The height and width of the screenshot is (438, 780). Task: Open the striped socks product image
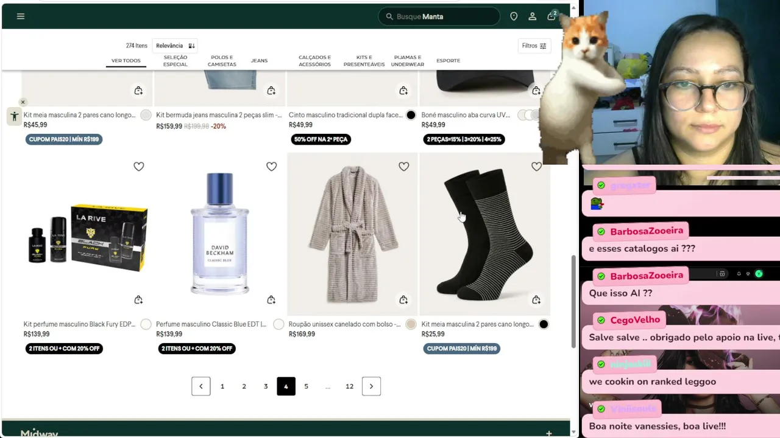click(x=485, y=234)
